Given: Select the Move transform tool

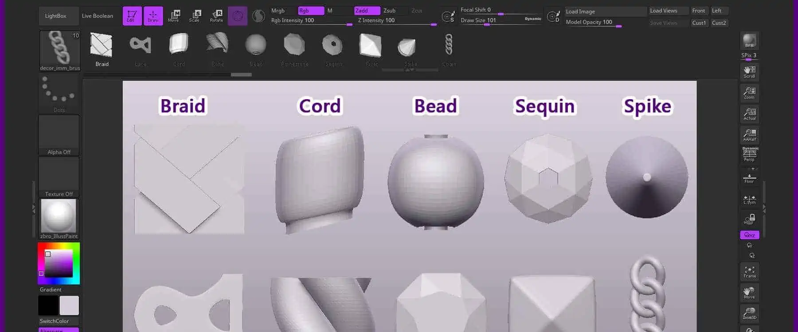Looking at the screenshot, I should [x=173, y=16].
